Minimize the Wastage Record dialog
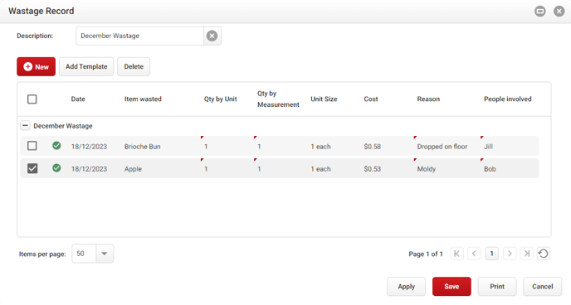This screenshot has width=571, height=305. click(x=540, y=12)
